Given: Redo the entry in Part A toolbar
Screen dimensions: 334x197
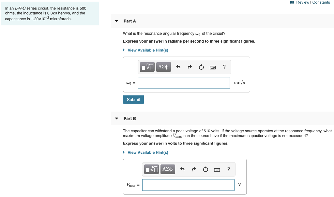Looking at the screenshot, I should pyautogui.click(x=190, y=67).
